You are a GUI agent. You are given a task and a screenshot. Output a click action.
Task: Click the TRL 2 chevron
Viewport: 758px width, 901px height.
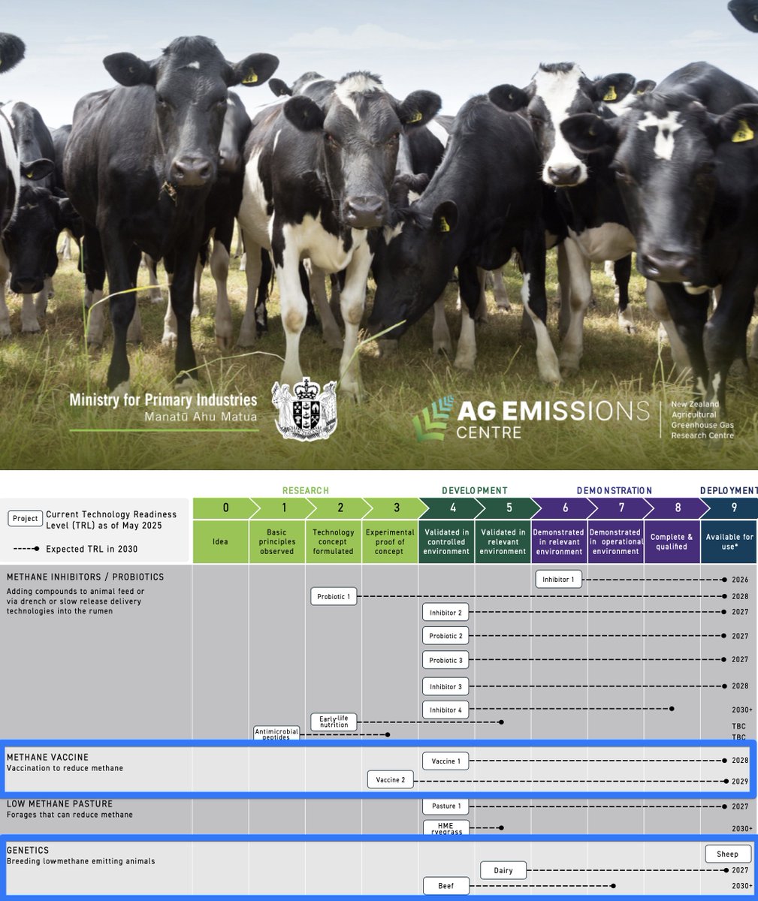(x=340, y=508)
